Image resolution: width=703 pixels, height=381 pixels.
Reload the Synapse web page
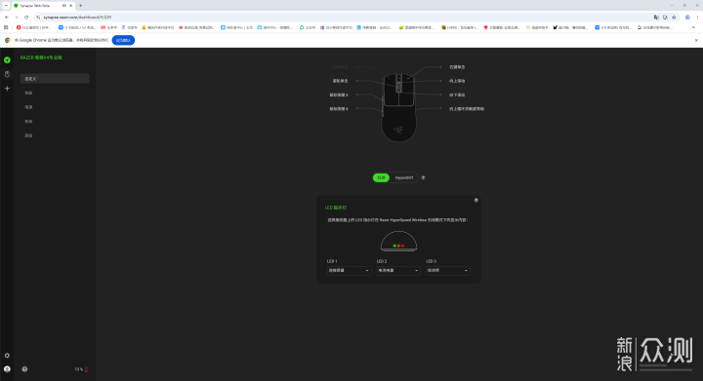[26, 17]
